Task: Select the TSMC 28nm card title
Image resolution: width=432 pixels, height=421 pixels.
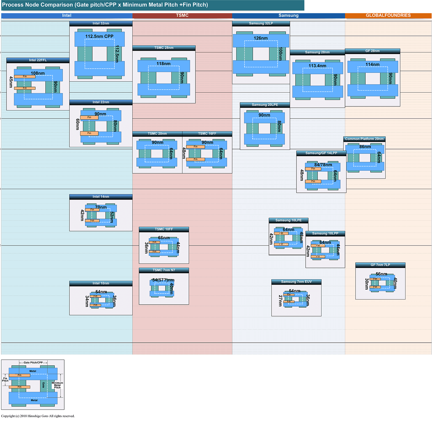Action: 164,48
